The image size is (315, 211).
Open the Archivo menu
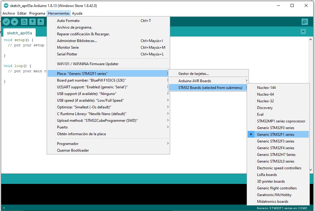[x=9, y=13]
